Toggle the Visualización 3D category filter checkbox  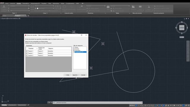pos(74,52)
